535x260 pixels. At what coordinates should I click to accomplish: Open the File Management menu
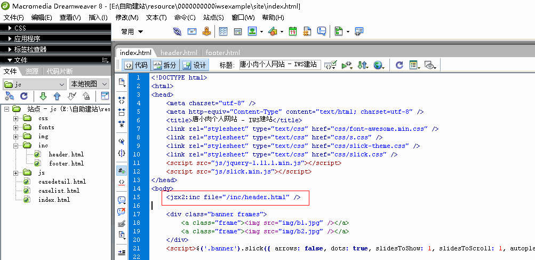coord(362,65)
